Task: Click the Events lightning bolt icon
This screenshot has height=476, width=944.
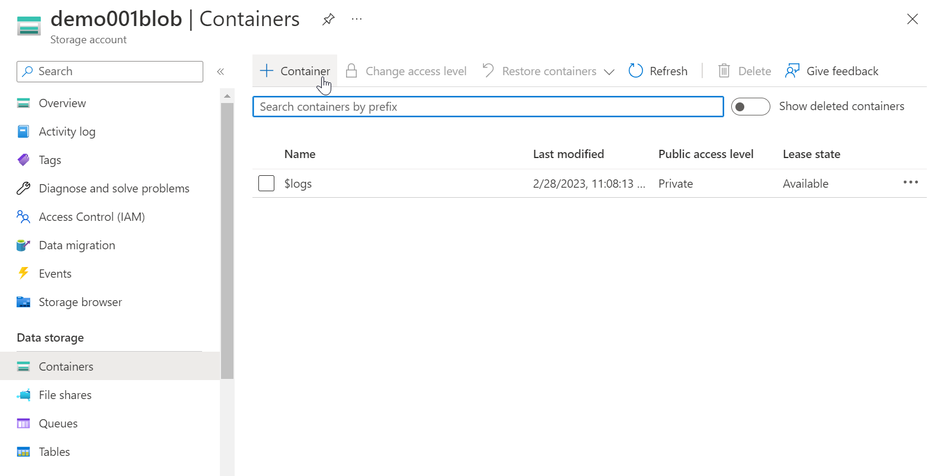Action: click(x=24, y=274)
